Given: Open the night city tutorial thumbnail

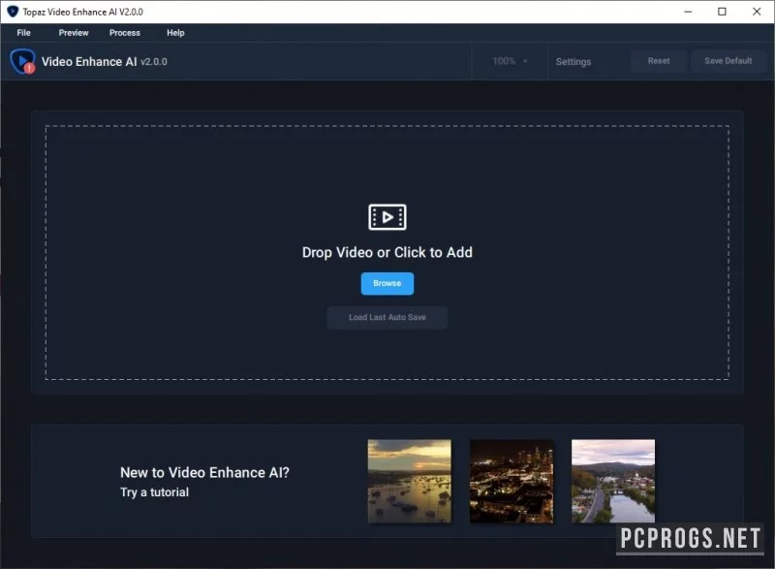Looking at the screenshot, I should (x=511, y=481).
